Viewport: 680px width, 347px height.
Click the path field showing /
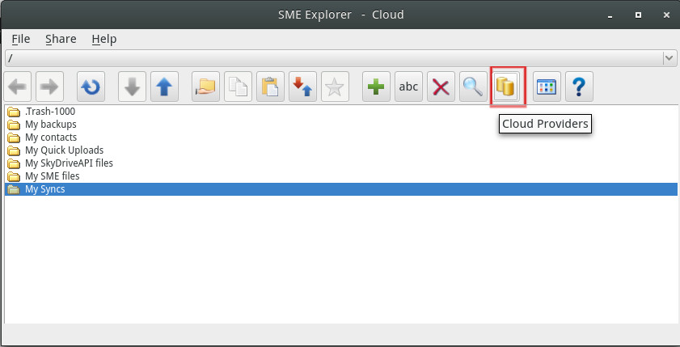point(334,57)
